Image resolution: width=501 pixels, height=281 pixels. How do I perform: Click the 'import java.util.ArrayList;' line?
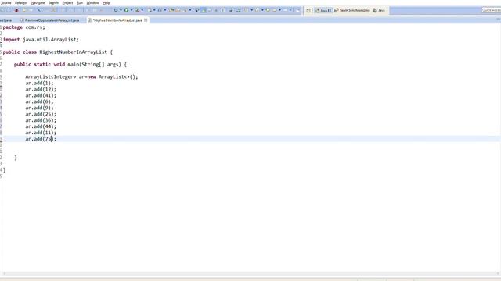(41, 40)
